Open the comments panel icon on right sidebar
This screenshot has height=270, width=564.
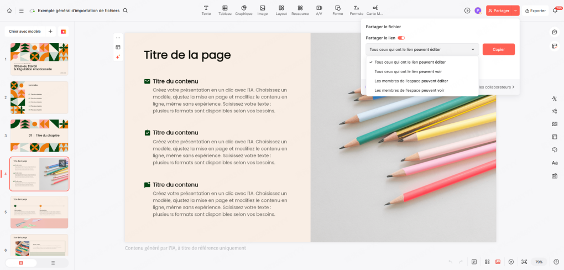555,32
